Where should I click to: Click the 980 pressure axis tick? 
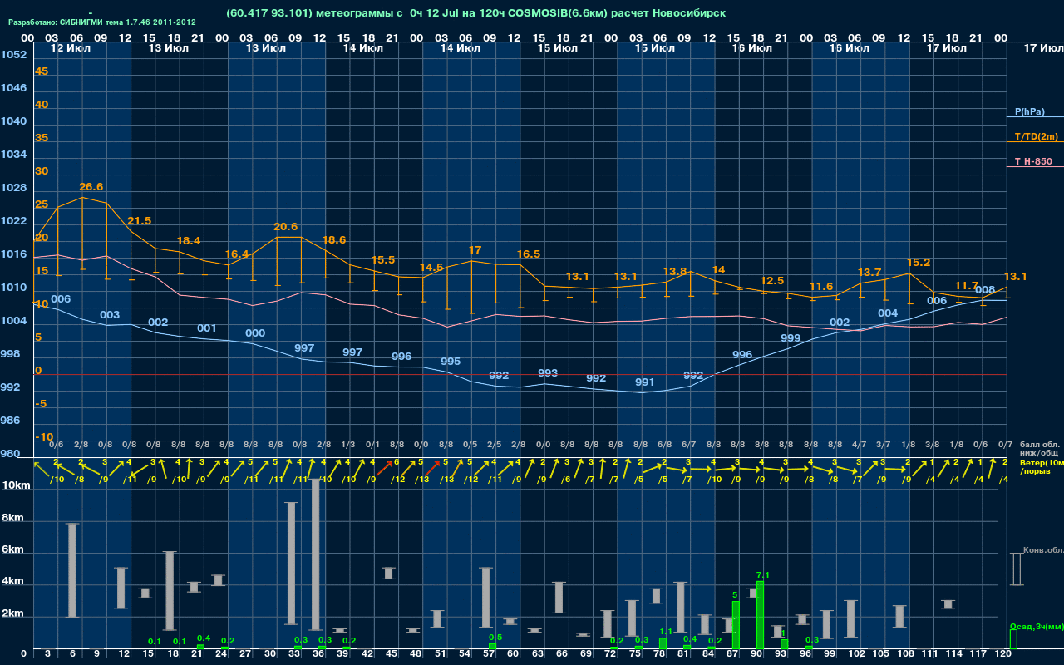coord(11,454)
